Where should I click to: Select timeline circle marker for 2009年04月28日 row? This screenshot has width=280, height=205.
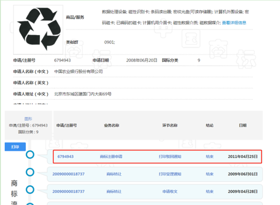pos(30,189)
